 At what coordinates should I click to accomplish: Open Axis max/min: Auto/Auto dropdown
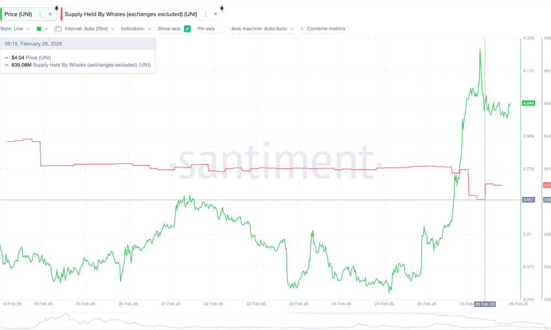[x=262, y=29]
